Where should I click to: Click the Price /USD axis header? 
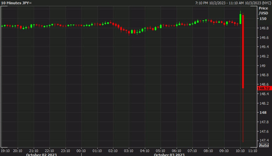click(263, 11)
